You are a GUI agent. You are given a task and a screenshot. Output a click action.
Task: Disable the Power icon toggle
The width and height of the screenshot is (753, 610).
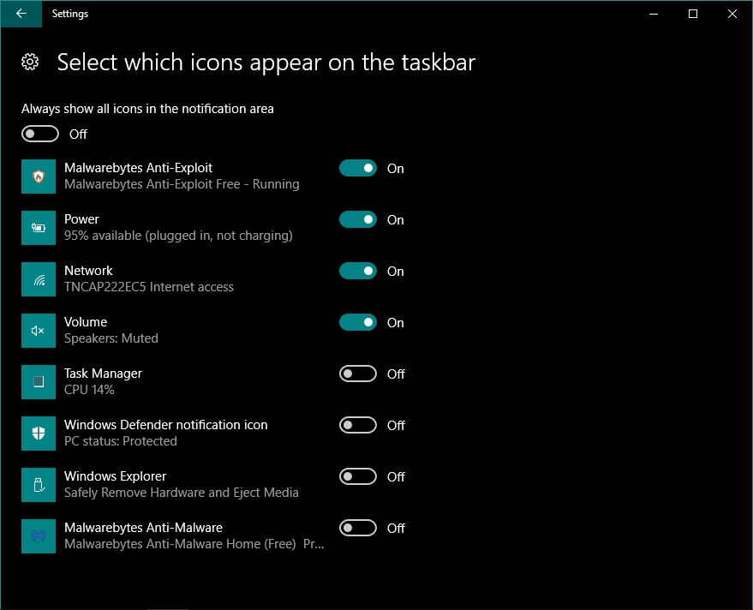pyautogui.click(x=357, y=219)
